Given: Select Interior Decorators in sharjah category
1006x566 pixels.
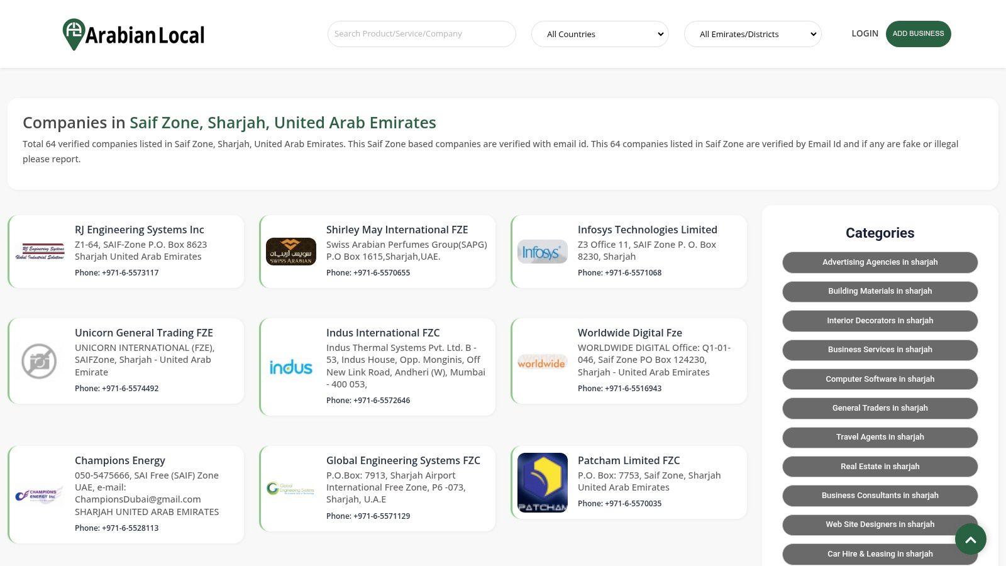Looking at the screenshot, I should click(880, 321).
